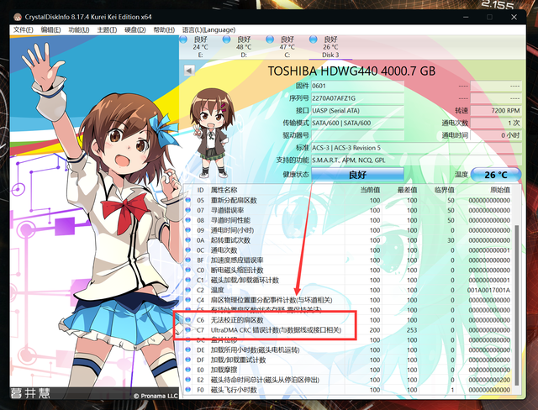Close the CrystalDiskInfo window
The image size is (538, 410).
[x=514, y=17]
